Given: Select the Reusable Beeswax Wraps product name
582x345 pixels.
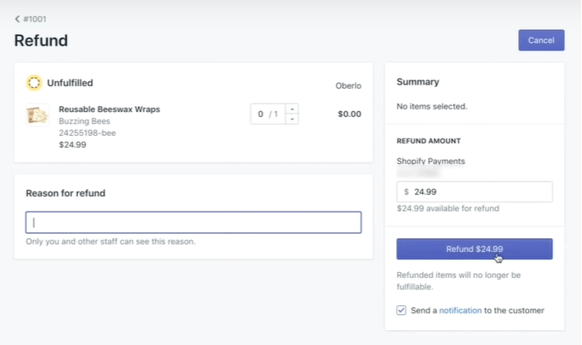Looking at the screenshot, I should pos(109,109).
